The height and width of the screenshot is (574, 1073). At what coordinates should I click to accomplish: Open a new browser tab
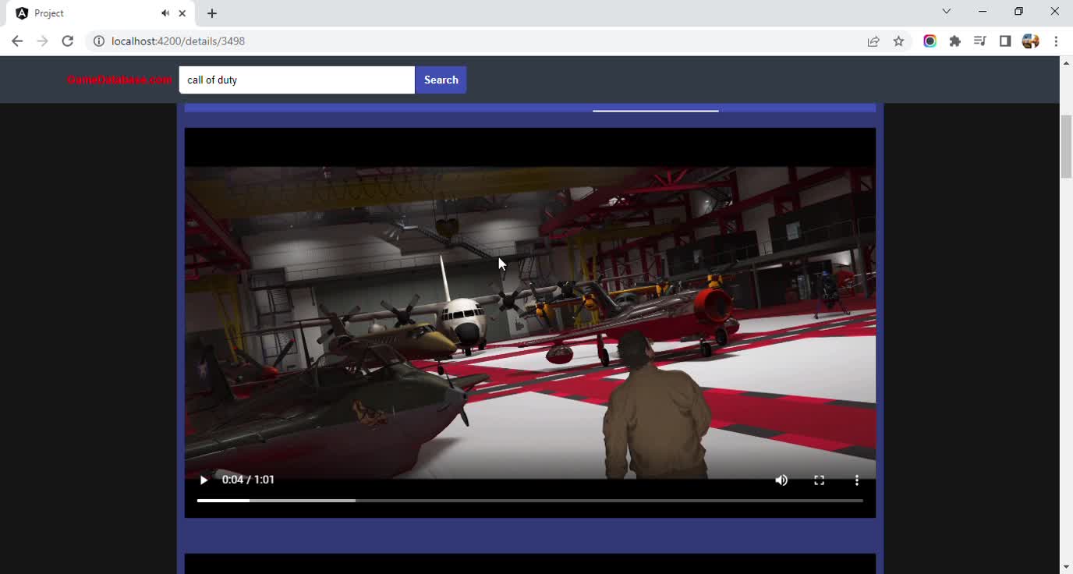tap(212, 13)
